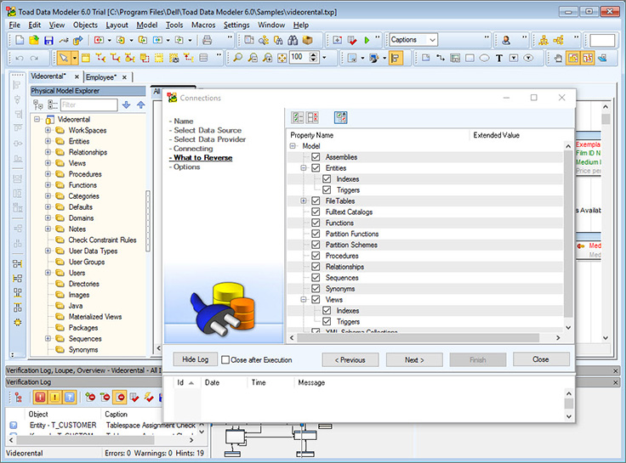The height and width of the screenshot is (463, 626).
Task: Open the Captions dropdown
Action: tap(432, 40)
